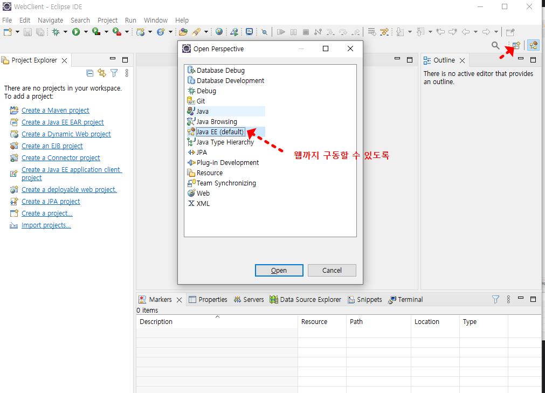
Task: Click the New Dynamic Web Project globe icon
Action: (140, 32)
